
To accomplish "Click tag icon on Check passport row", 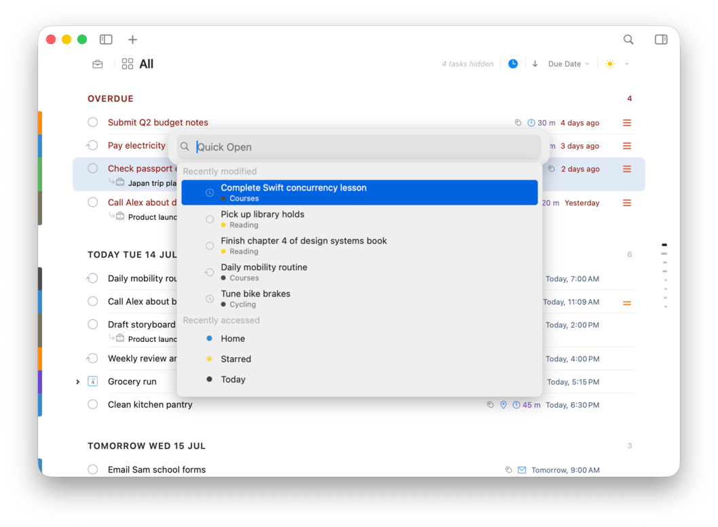I will 551,169.
